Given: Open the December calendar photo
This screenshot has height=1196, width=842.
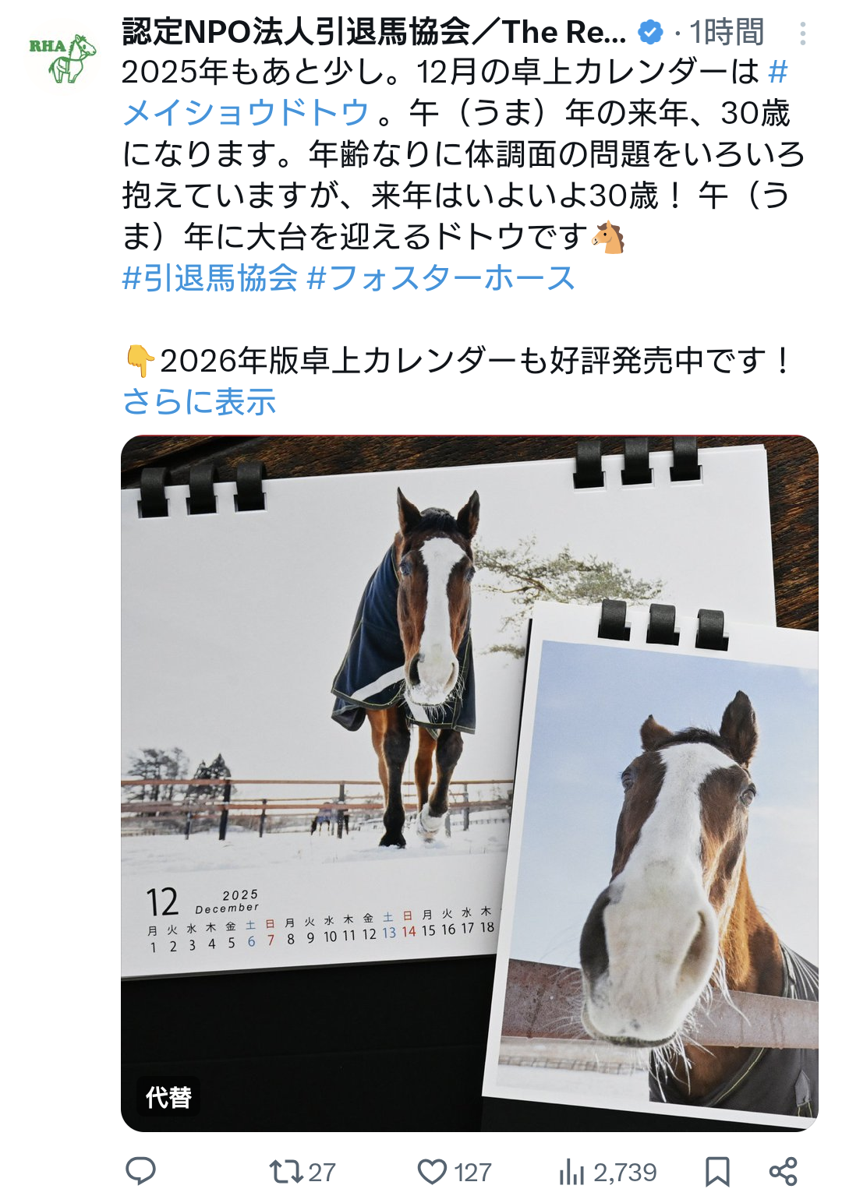Looking at the screenshot, I should coord(469,783).
